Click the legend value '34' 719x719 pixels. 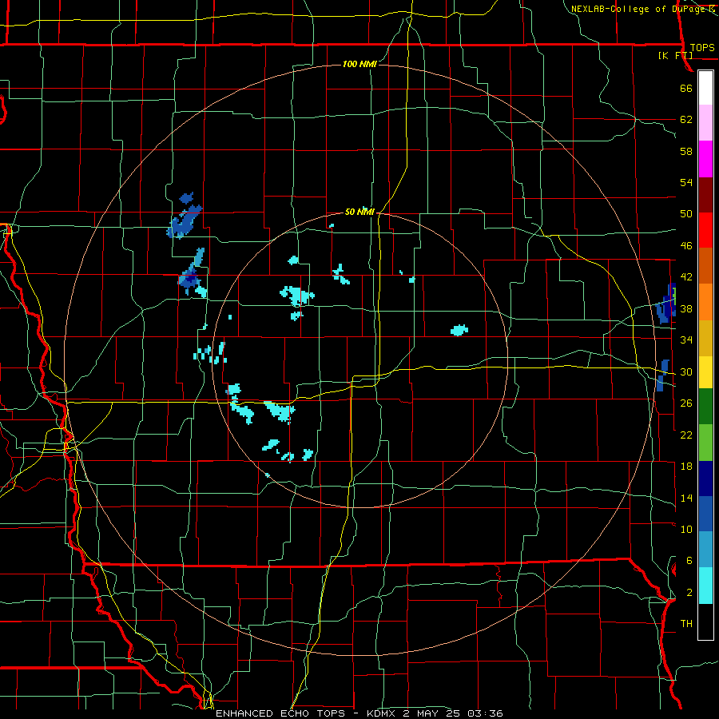point(686,340)
